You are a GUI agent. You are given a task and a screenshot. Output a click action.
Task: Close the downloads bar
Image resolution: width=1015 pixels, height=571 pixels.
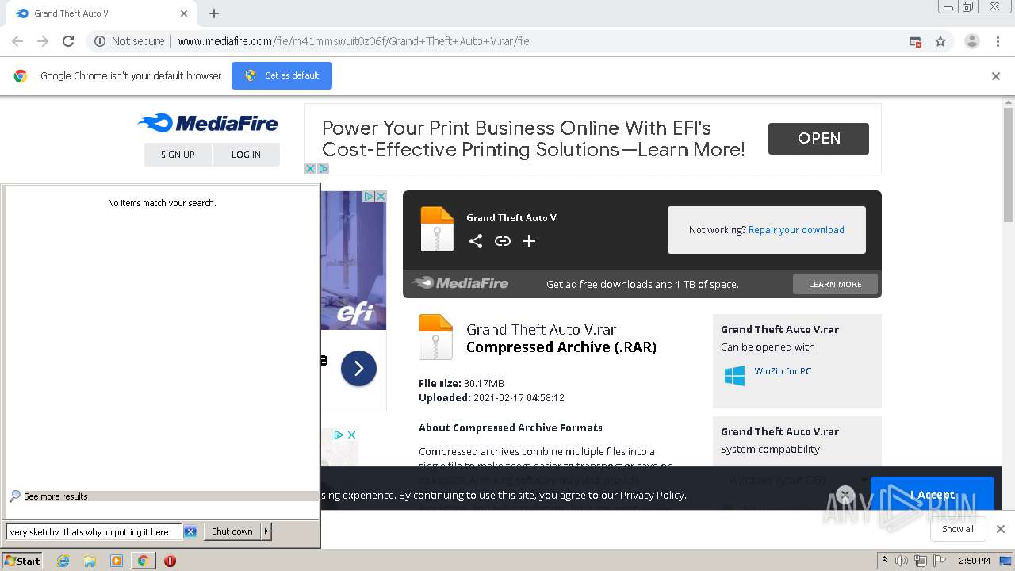[x=1000, y=529]
